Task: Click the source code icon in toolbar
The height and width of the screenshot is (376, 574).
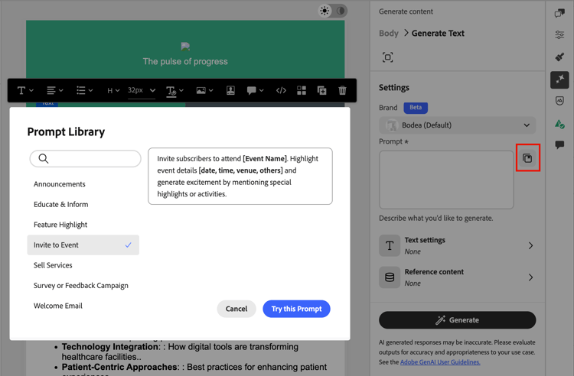Action: [x=281, y=90]
